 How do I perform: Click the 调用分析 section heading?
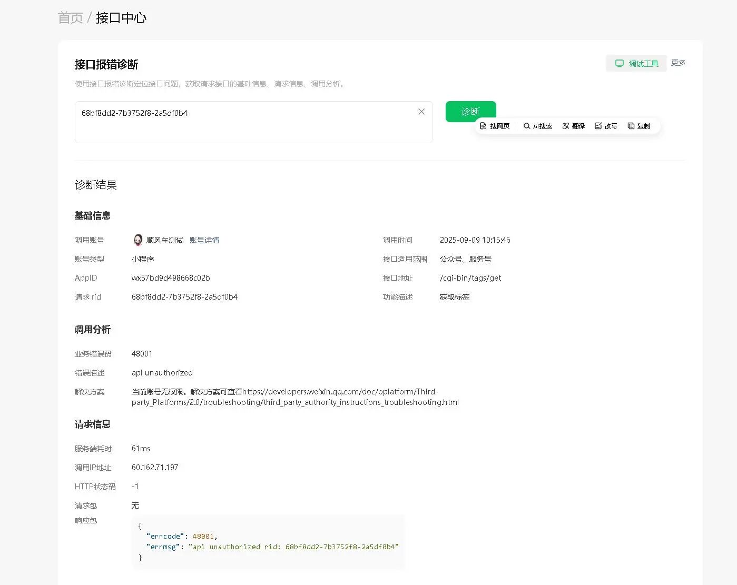[x=93, y=330]
